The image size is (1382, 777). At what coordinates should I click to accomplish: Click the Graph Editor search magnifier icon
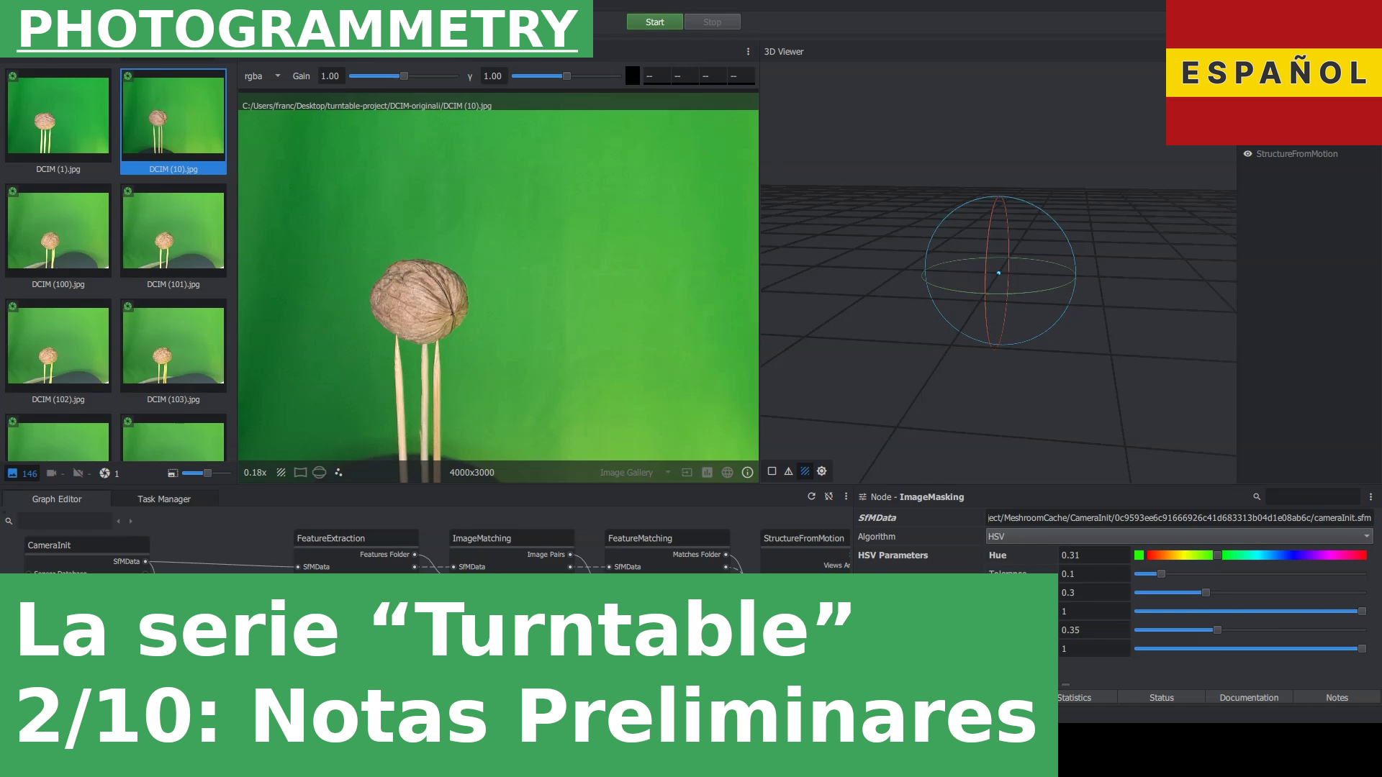[x=9, y=521]
